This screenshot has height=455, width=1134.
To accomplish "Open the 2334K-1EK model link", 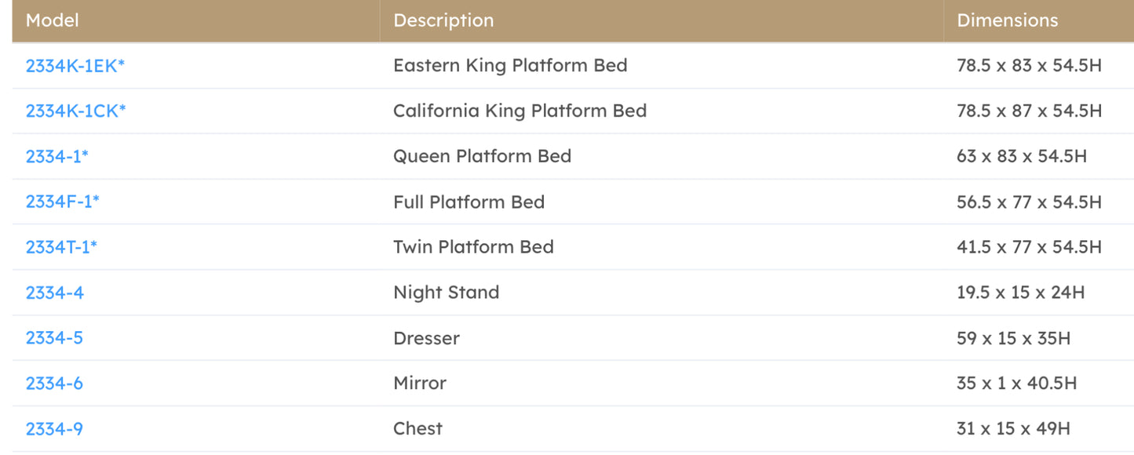I will 75,66.
